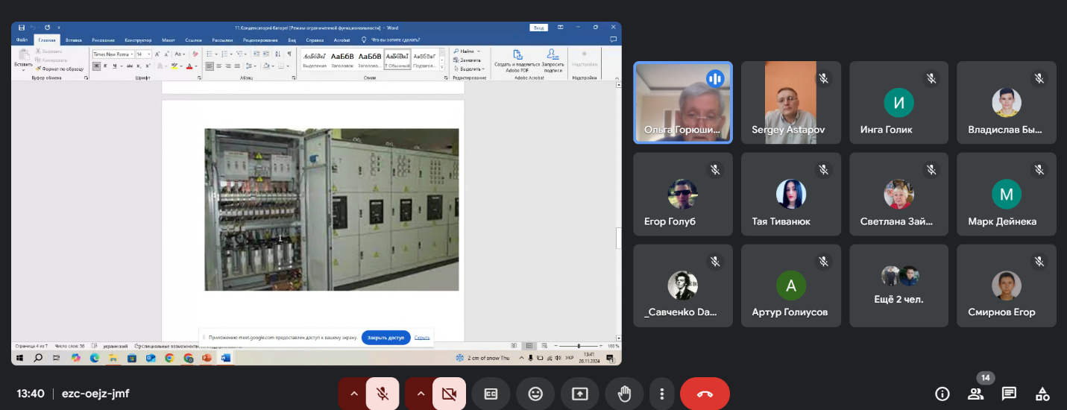This screenshot has width=1067, height=410.
Task: Click Word's Save icon in title bar
Action: click(22, 28)
